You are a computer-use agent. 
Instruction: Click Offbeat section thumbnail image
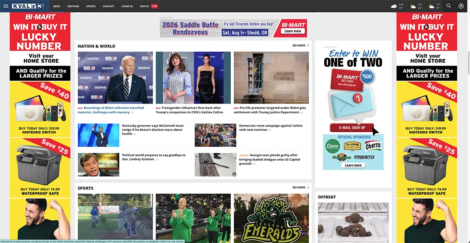353,222
